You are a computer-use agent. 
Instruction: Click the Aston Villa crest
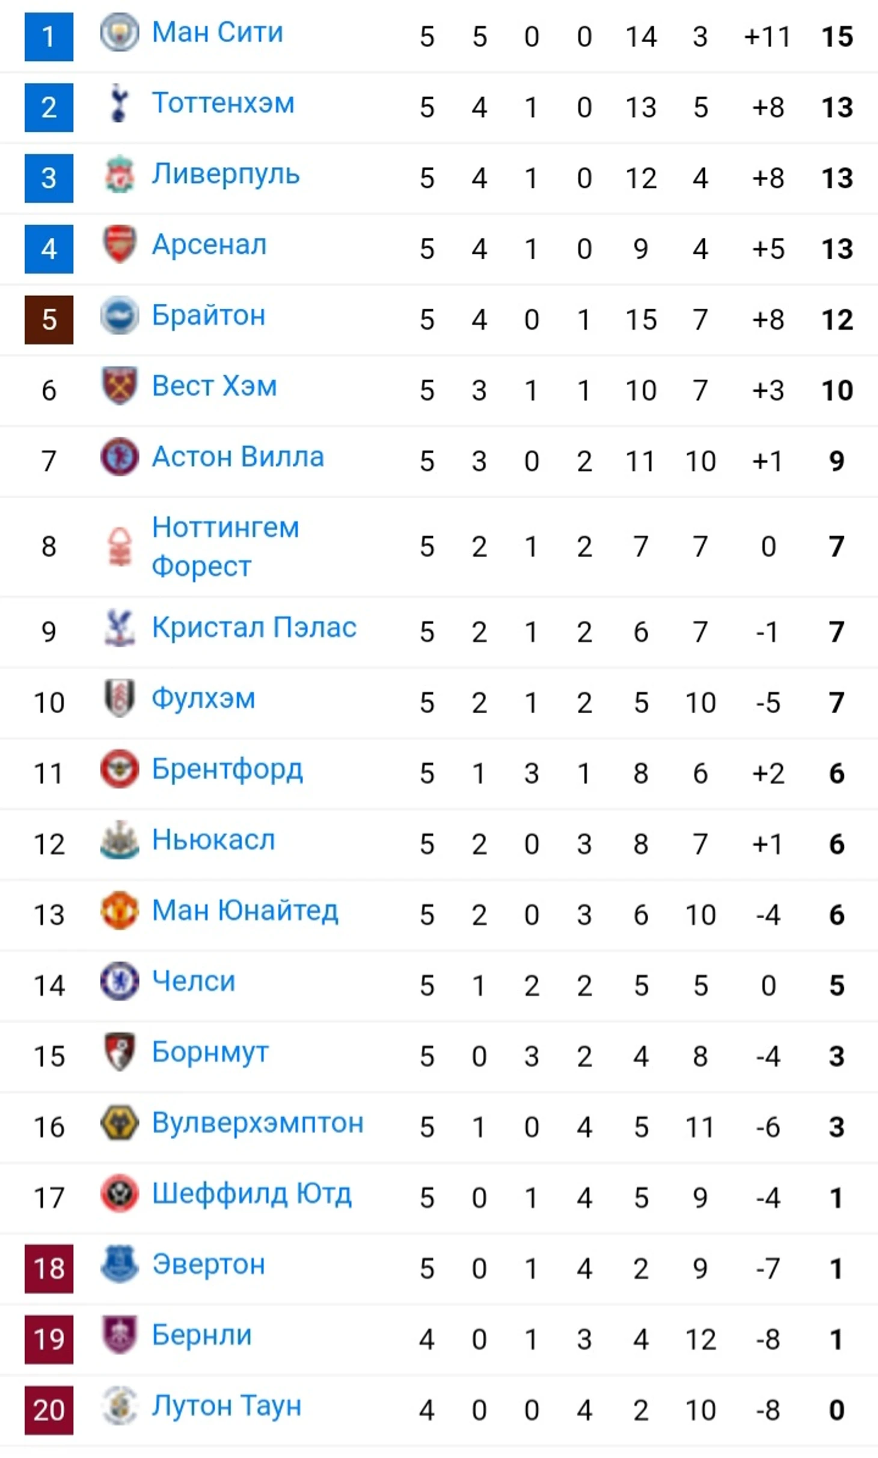(119, 457)
